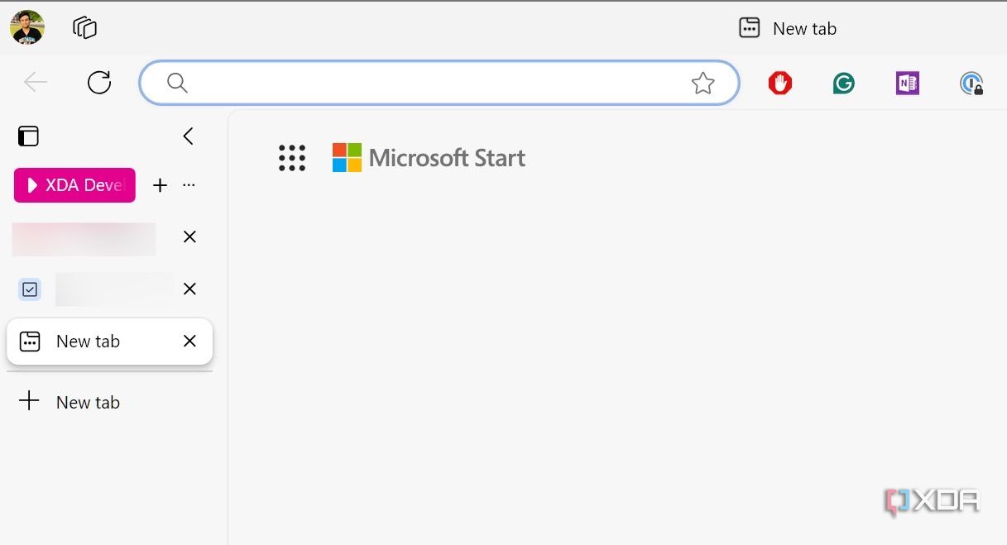Open the password manager extension icon
1007x545 pixels.
point(971,84)
